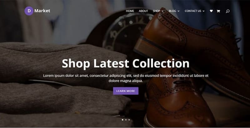Viewport: 250px width, 128px height.
Task: Expand the BLOG menu chevron arrow
Action: pos(178,11)
